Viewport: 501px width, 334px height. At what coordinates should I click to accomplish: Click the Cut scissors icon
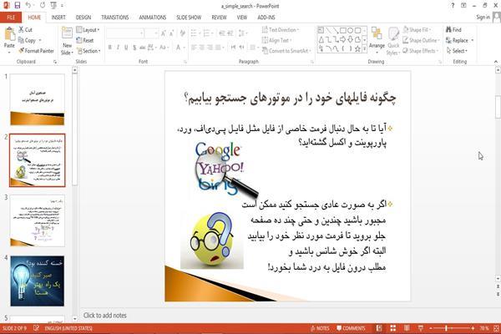coord(22,30)
